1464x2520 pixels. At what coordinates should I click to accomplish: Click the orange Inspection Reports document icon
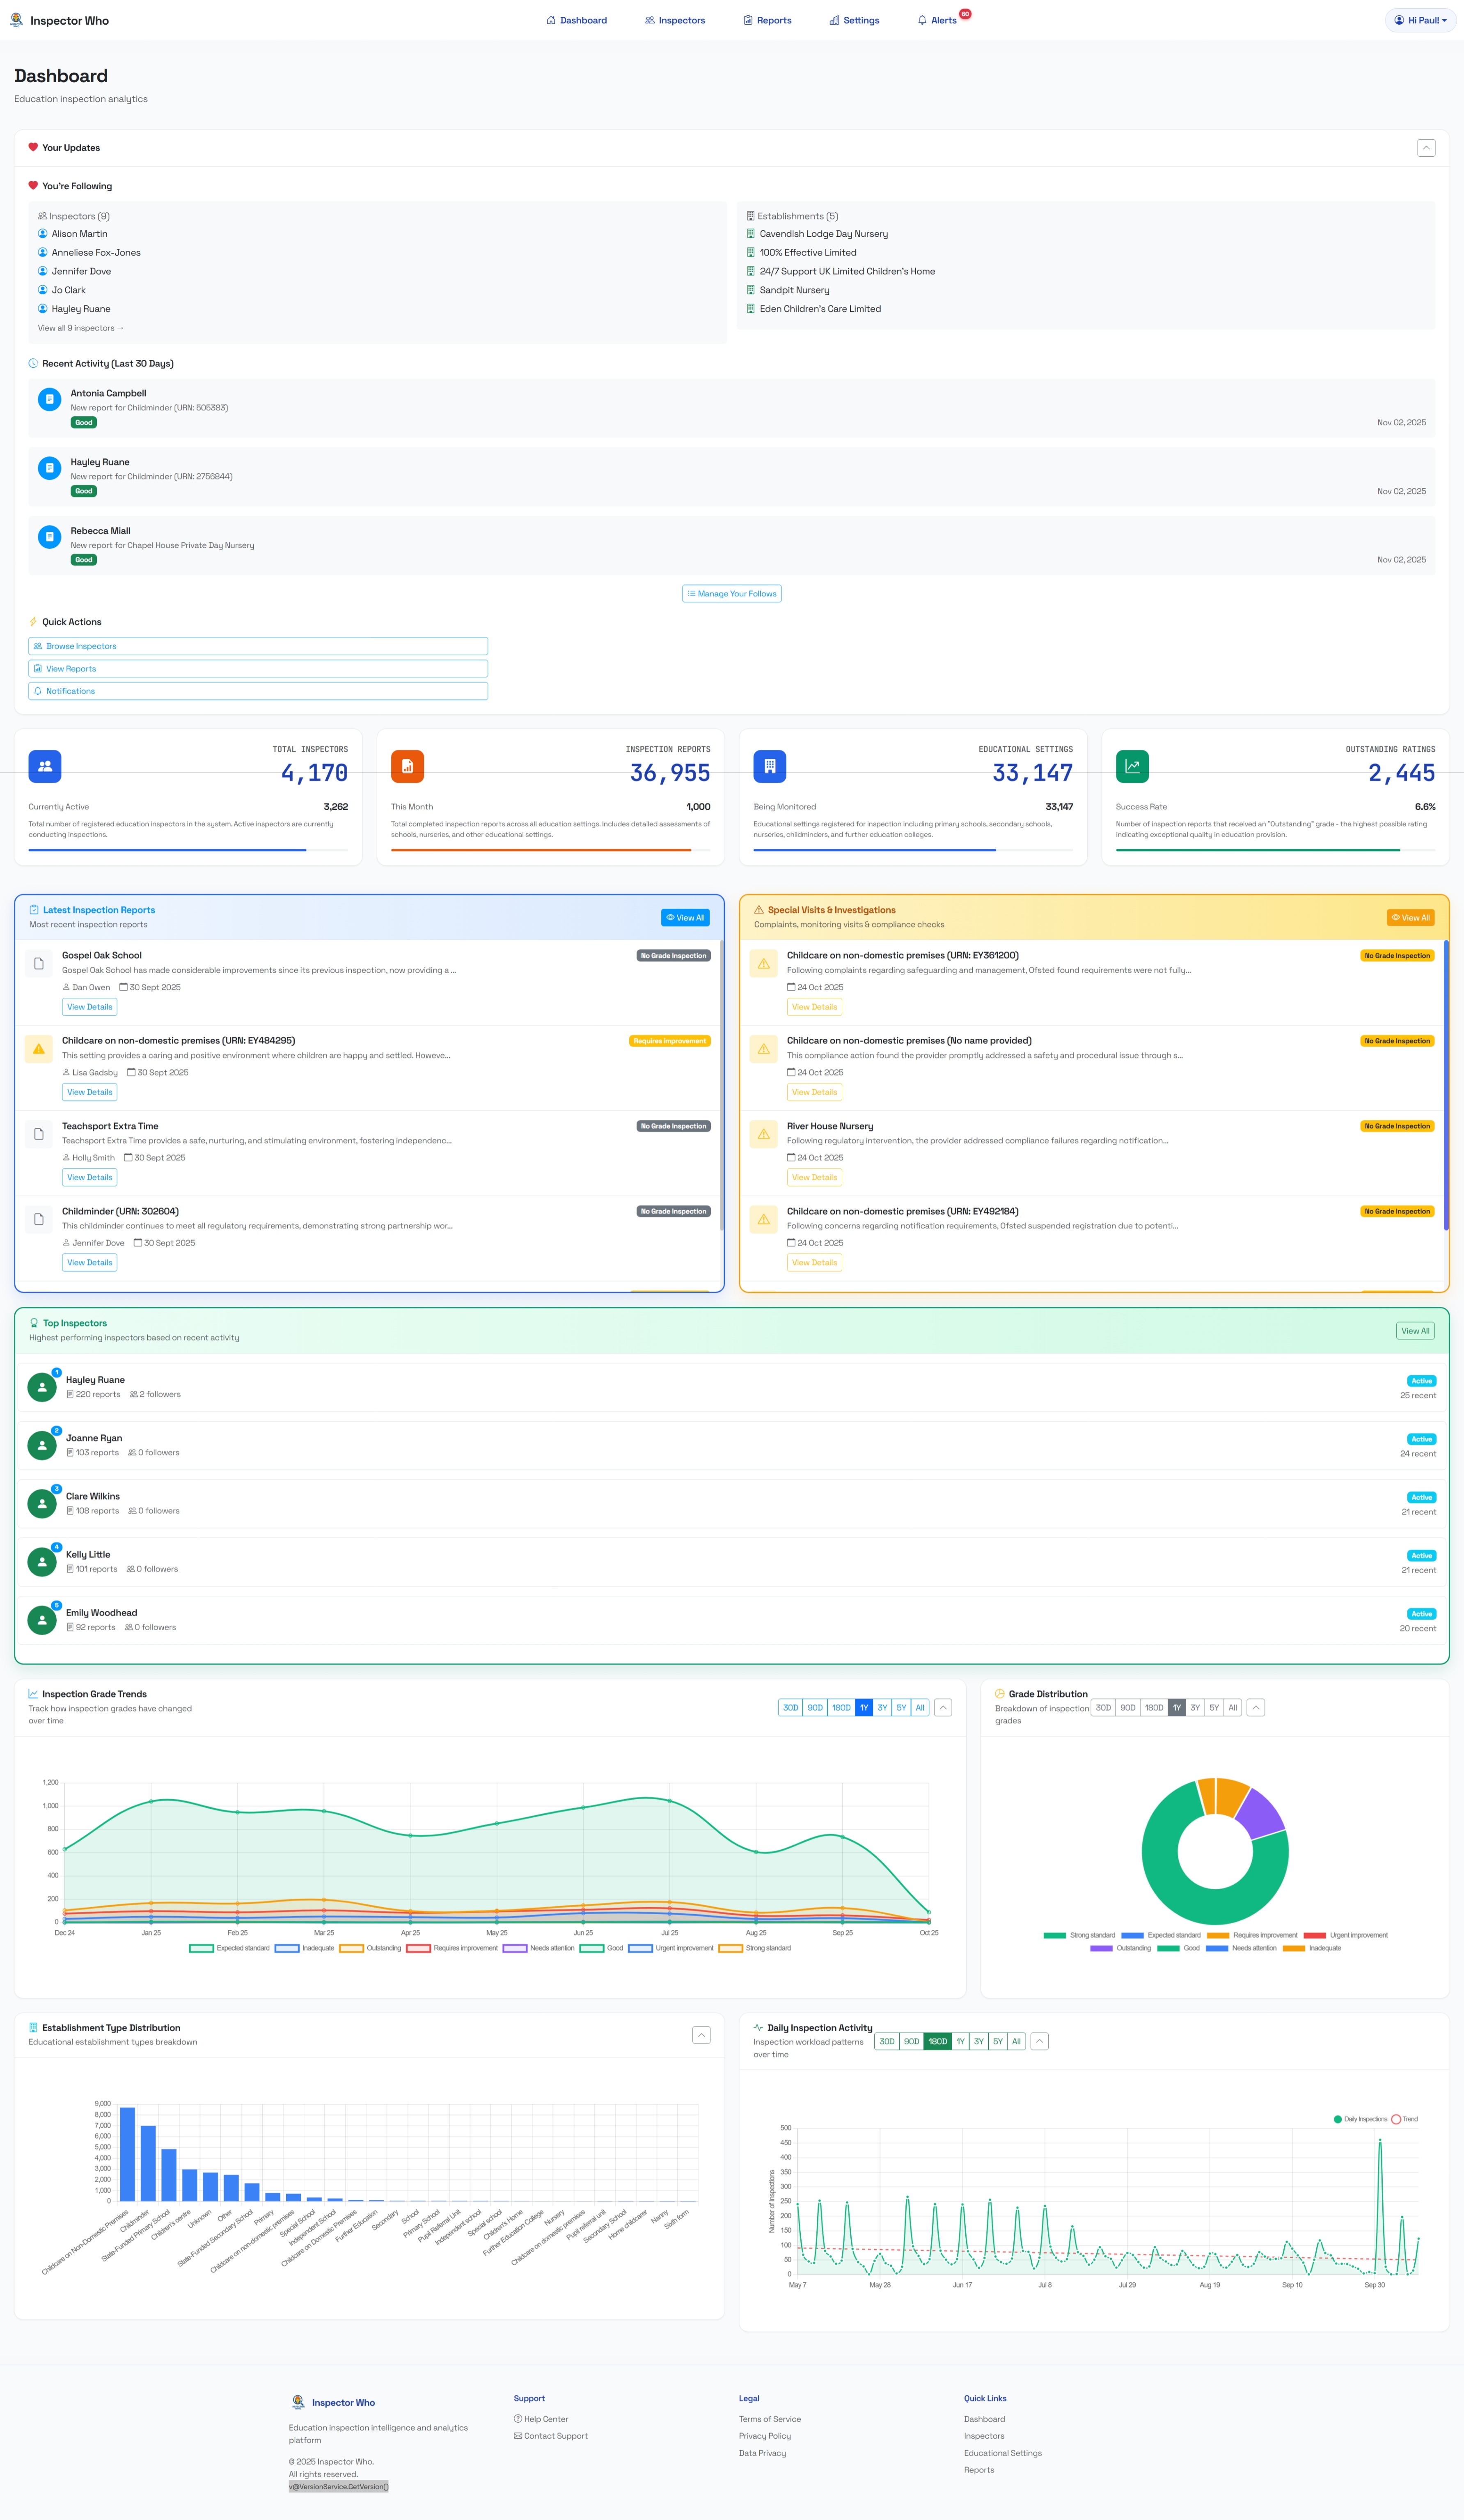click(x=407, y=766)
